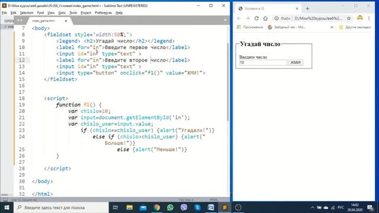Open the 'Другие закладки' bookmarks folder
379x213 pixels.
355,27
